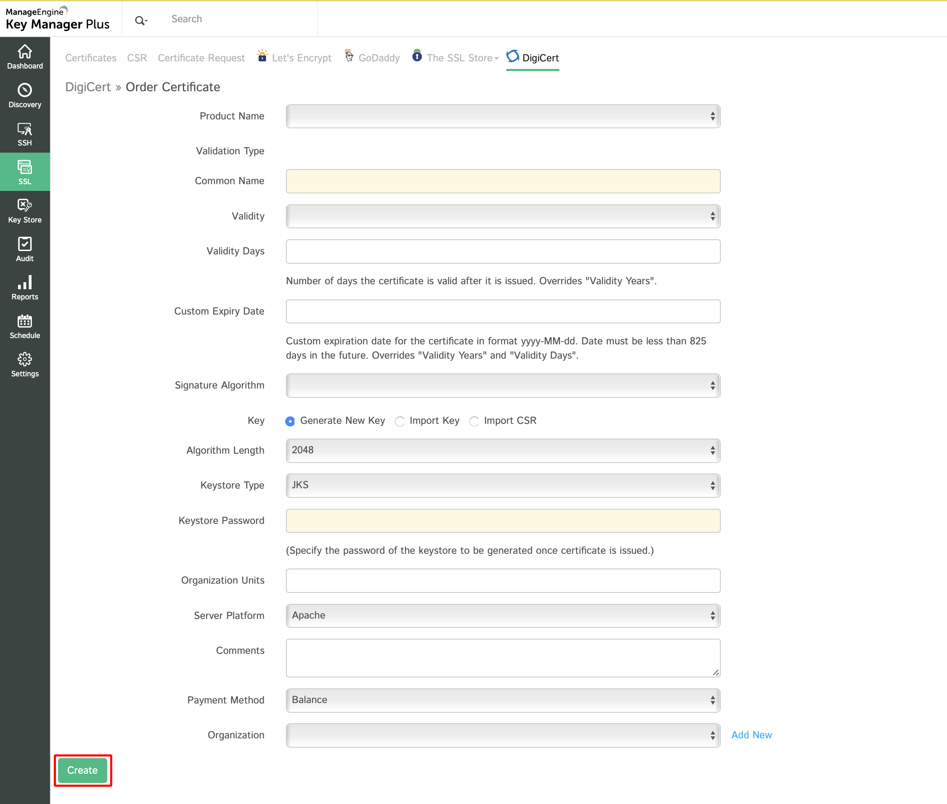Click the search magnifier icon

pos(140,20)
